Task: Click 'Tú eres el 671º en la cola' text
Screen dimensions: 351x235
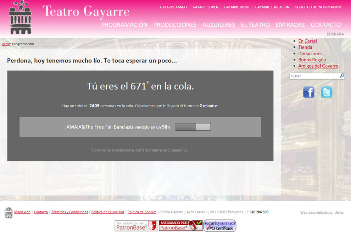Action: pyautogui.click(x=140, y=86)
